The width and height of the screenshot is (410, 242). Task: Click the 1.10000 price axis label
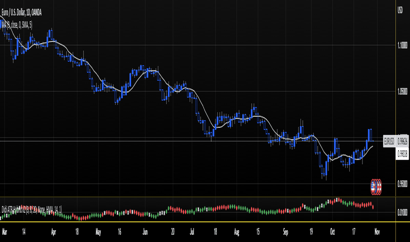click(402, 45)
